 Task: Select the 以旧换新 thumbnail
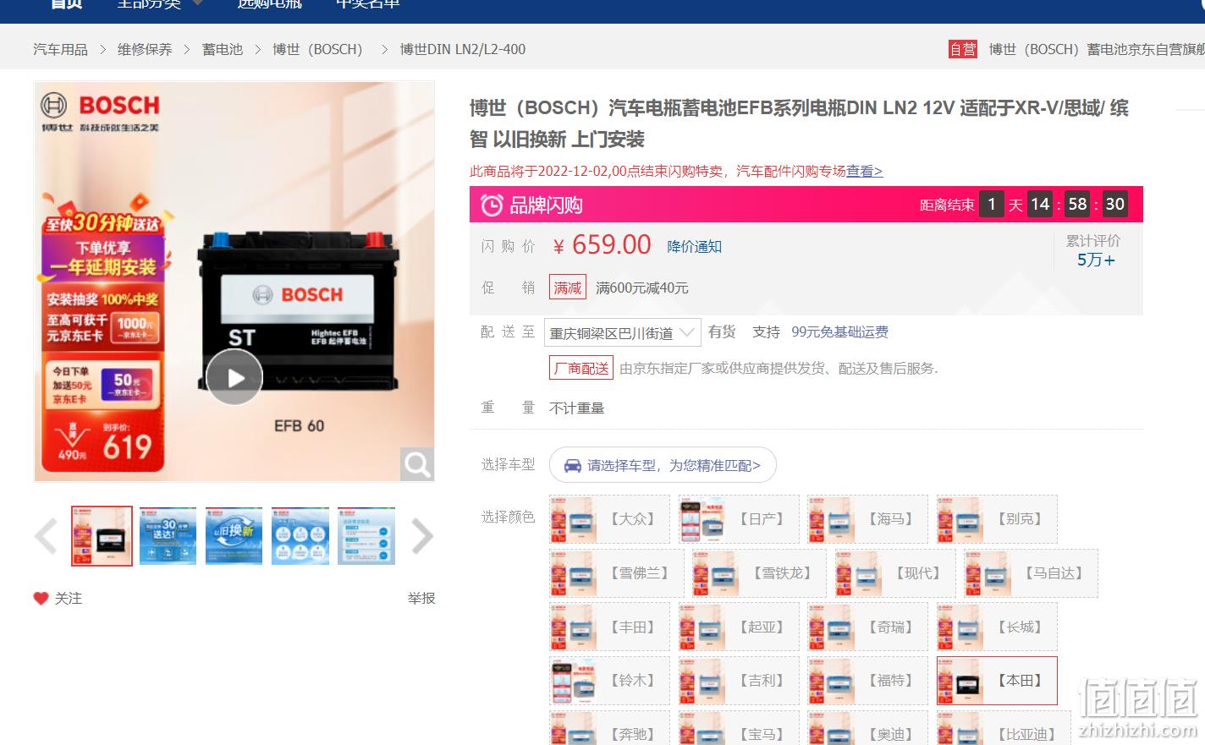[234, 536]
